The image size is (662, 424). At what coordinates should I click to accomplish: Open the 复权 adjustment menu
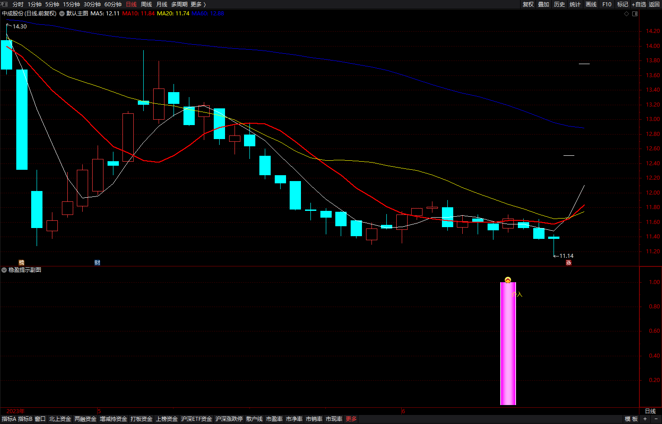(x=528, y=5)
